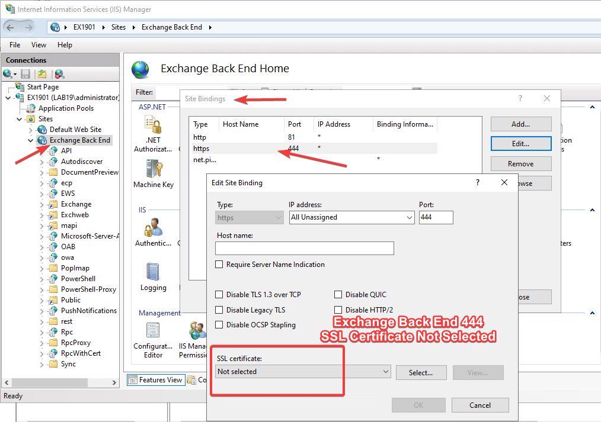Click Remove in Site Bindings

(521, 164)
